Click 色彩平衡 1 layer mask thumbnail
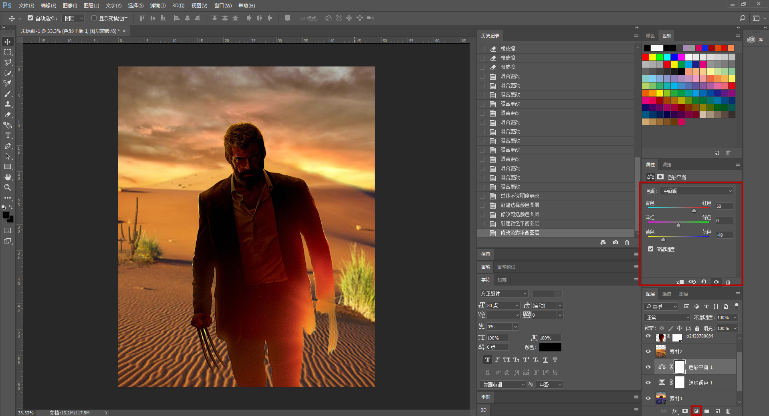Screen dimensions: 769x416 680,367
